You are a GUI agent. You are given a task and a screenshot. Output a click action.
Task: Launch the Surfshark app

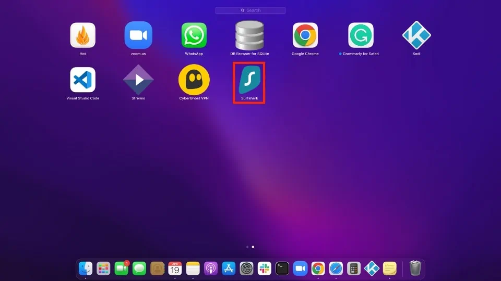tap(249, 80)
